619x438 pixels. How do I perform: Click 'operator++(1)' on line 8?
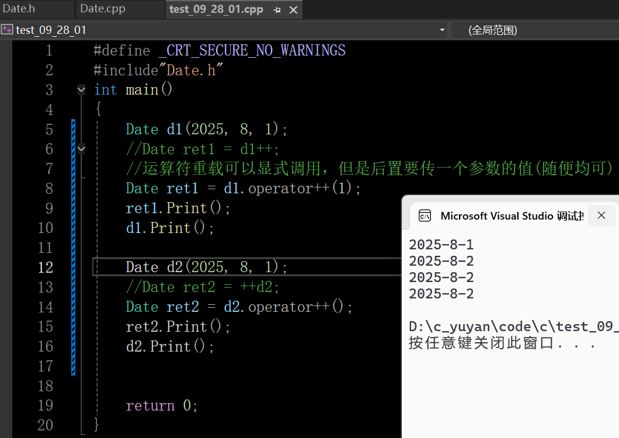pyautogui.click(x=300, y=188)
